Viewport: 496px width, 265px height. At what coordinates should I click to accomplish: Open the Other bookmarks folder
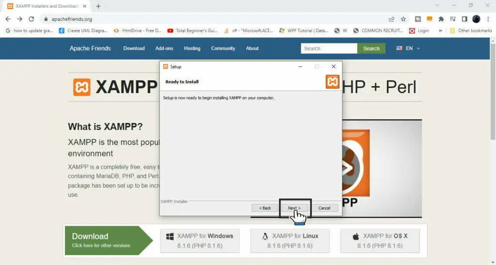(x=471, y=31)
